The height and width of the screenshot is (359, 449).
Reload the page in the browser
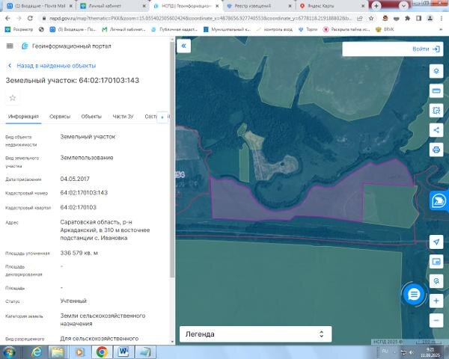pyautogui.click(x=30, y=18)
